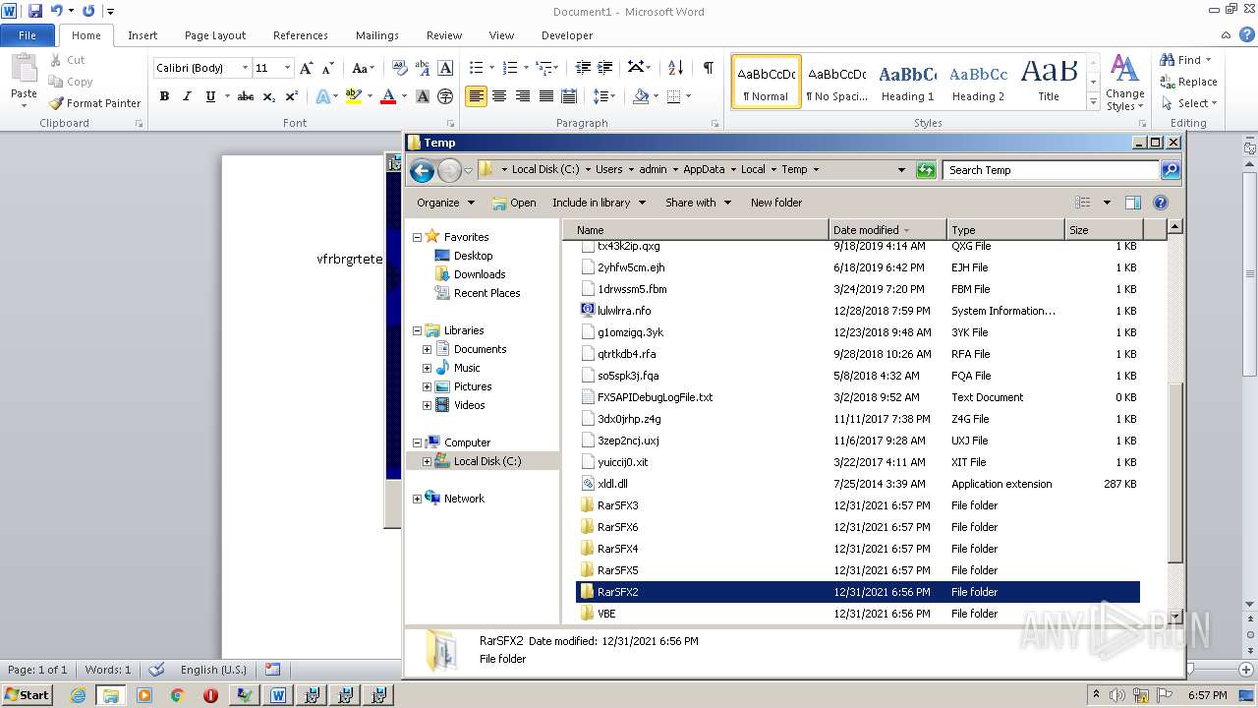Open the File tab

pos(28,35)
